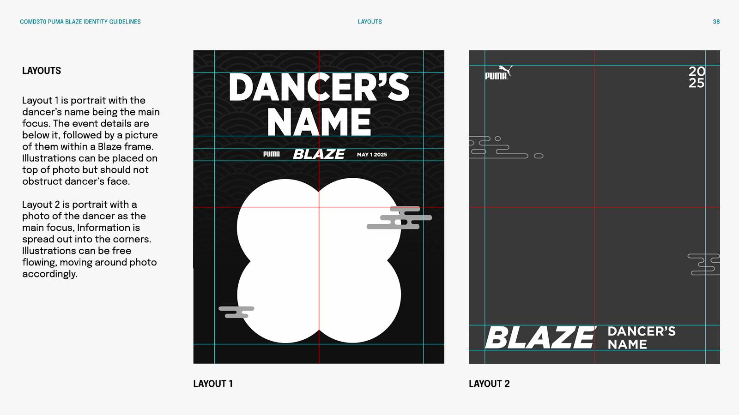
Task: Click the LAYOUT 2 caption
Action: (489, 384)
